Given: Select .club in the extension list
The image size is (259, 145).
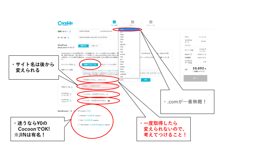Looking at the screenshot, I should pyautogui.click(x=129, y=39).
